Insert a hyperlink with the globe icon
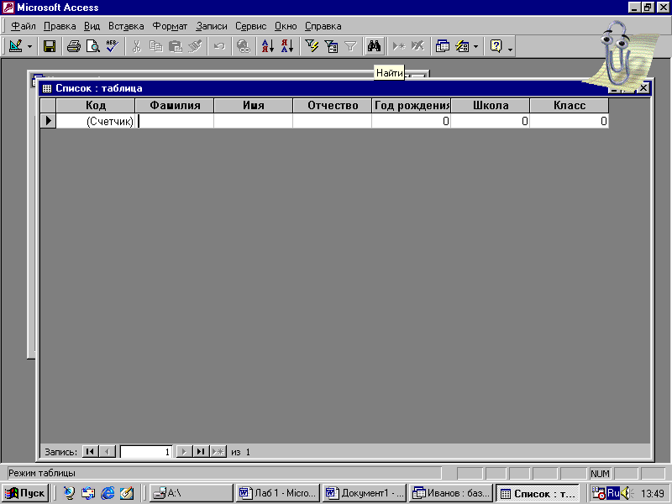672x504 pixels. click(243, 46)
